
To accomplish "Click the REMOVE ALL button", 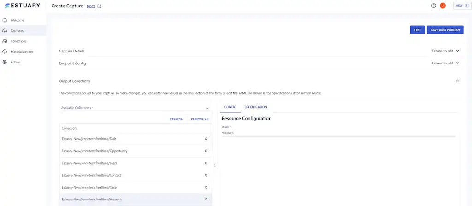I will (x=201, y=119).
